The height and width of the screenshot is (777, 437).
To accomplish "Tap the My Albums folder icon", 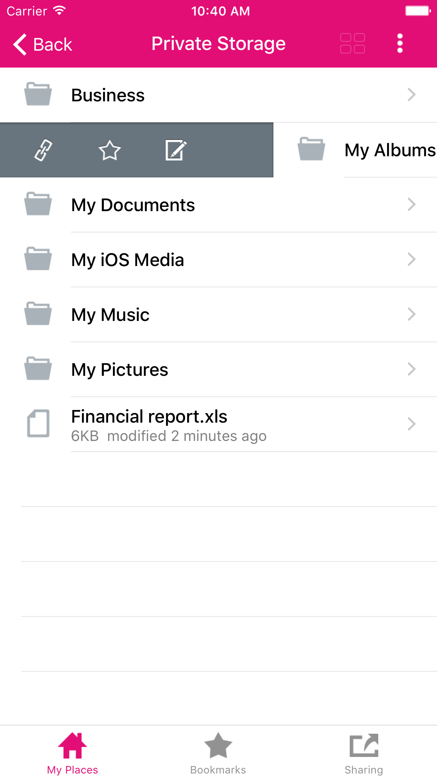I will (x=311, y=150).
